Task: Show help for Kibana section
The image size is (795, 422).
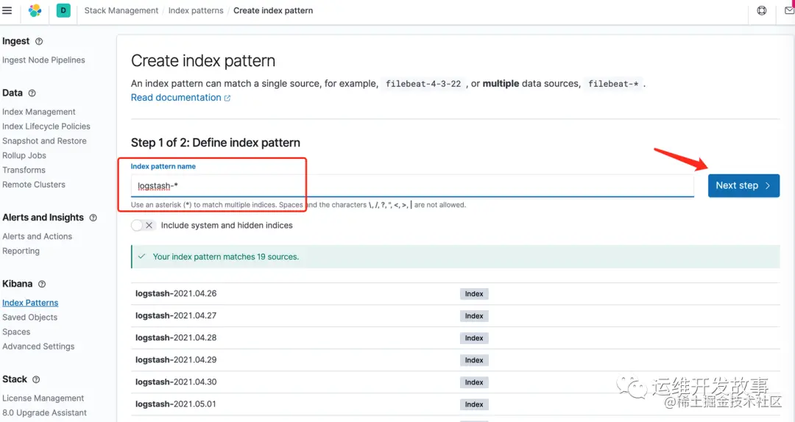Action: tap(42, 285)
